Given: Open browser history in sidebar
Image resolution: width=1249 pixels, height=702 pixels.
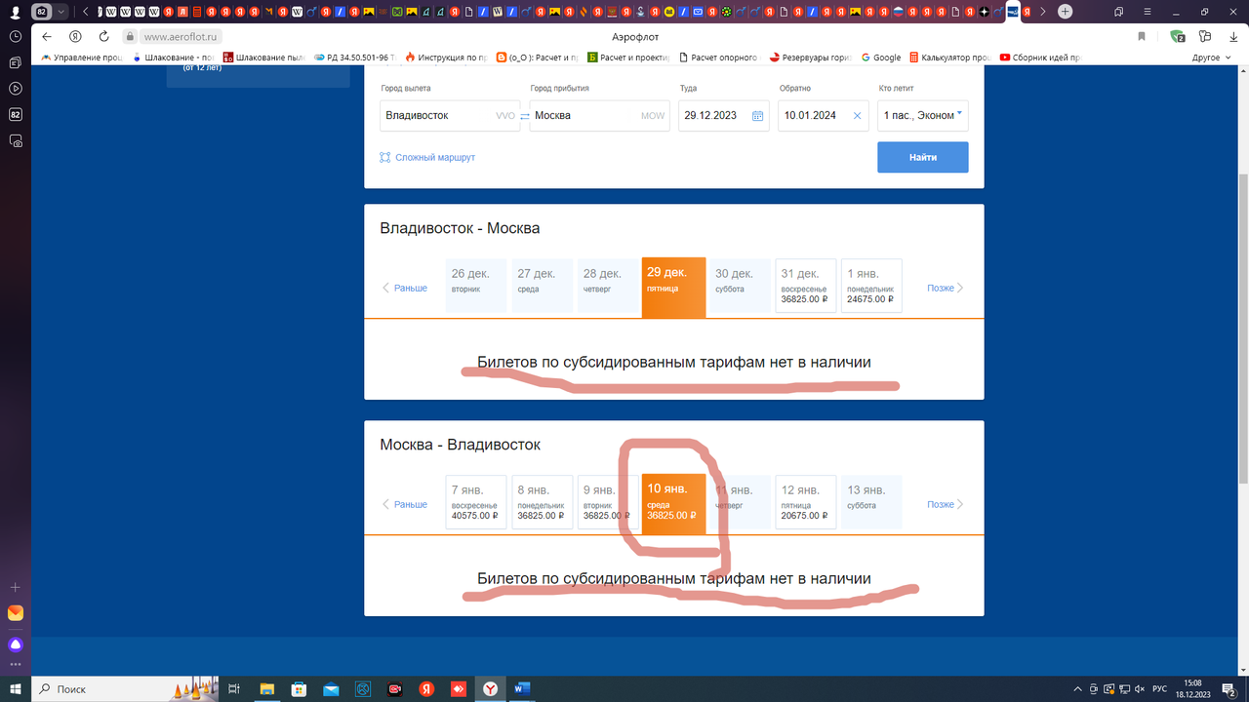Looking at the screenshot, I should pyautogui.click(x=16, y=36).
